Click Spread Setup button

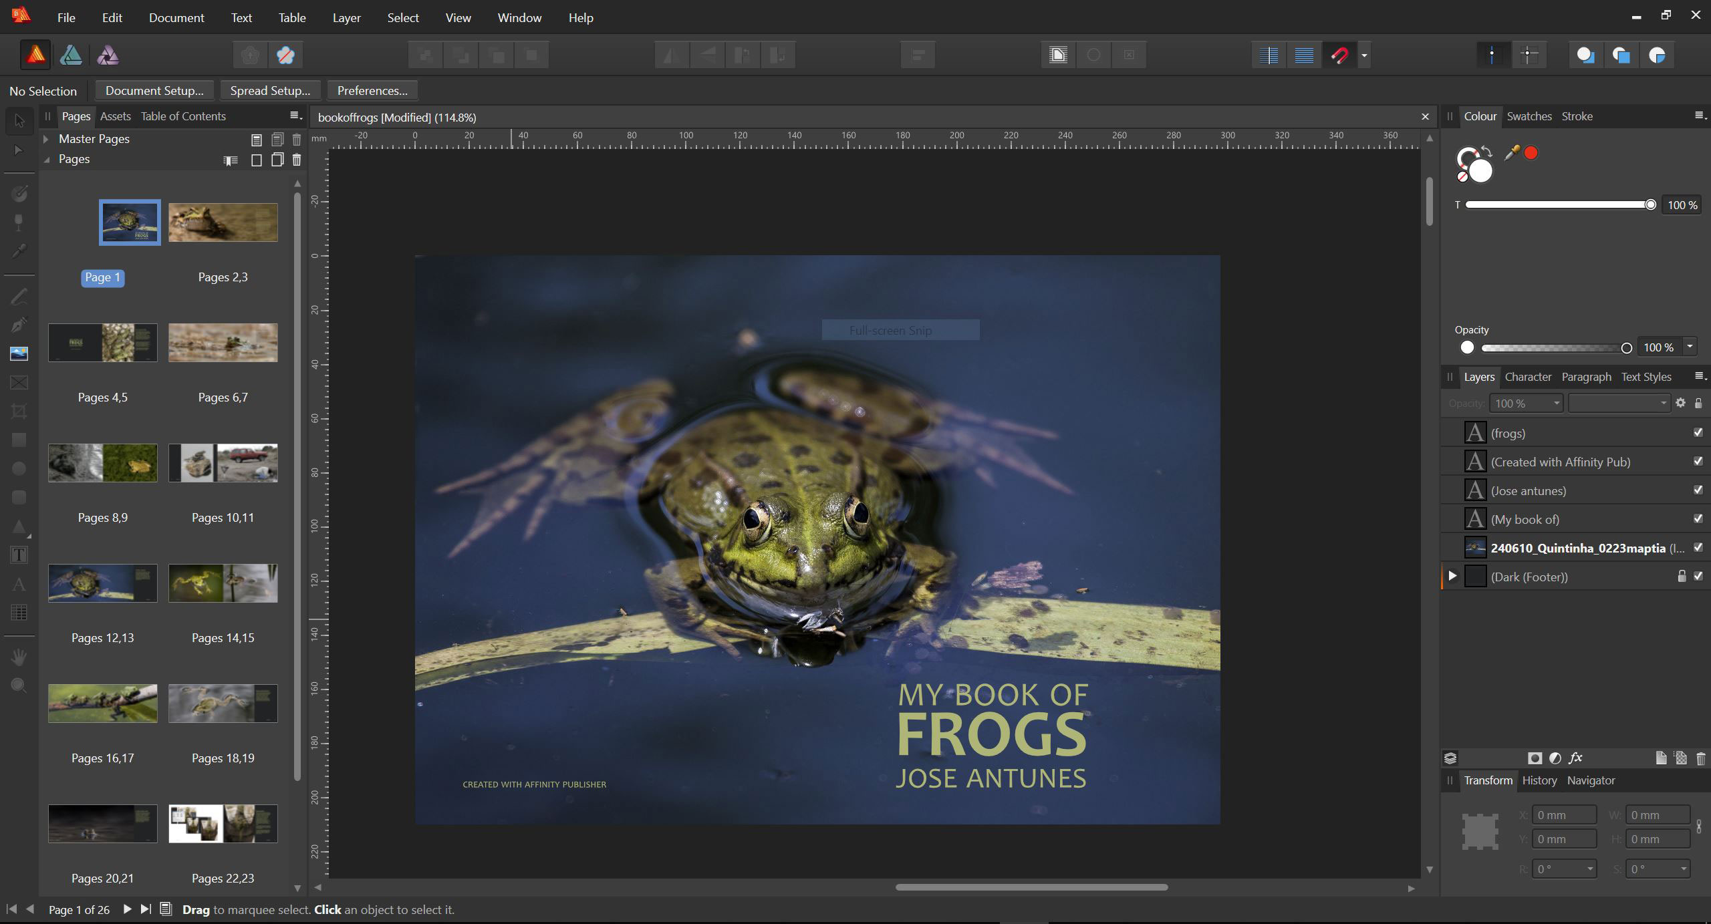pos(270,90)
